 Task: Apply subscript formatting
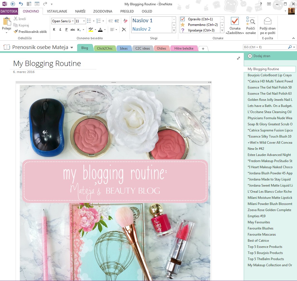coord(79,30)
